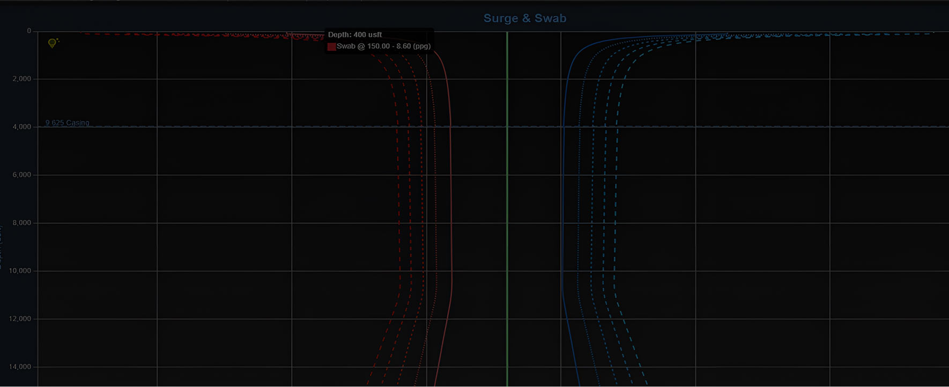Click the 12,000 depth axis label
The width and height of the screenshot is (949, 387).
click(x=20, y=318)
